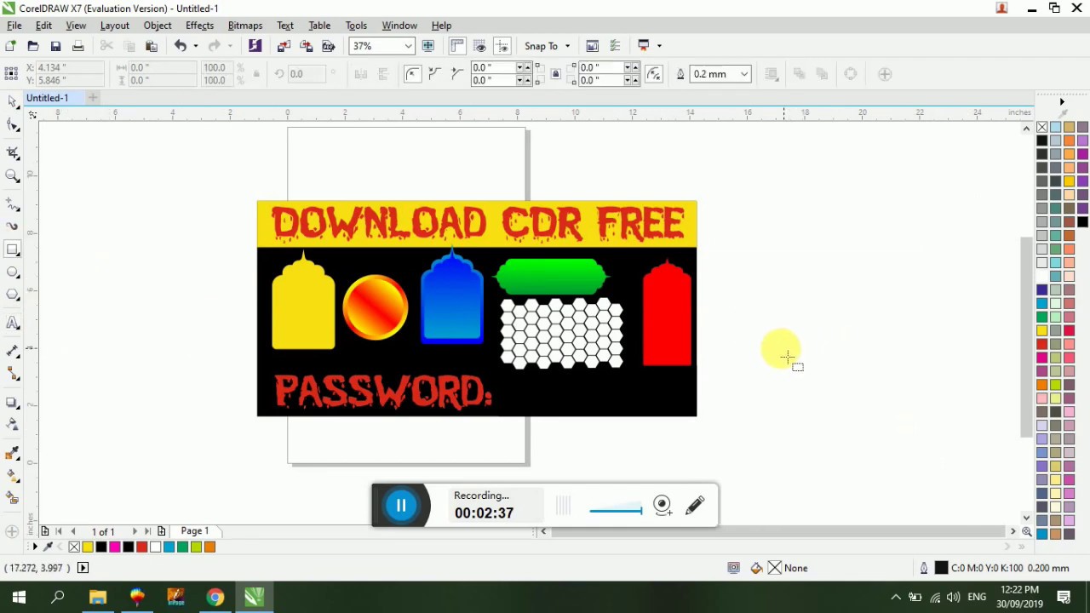
Task: Select the Interactive Fill tool
Action: coord(13,475)
